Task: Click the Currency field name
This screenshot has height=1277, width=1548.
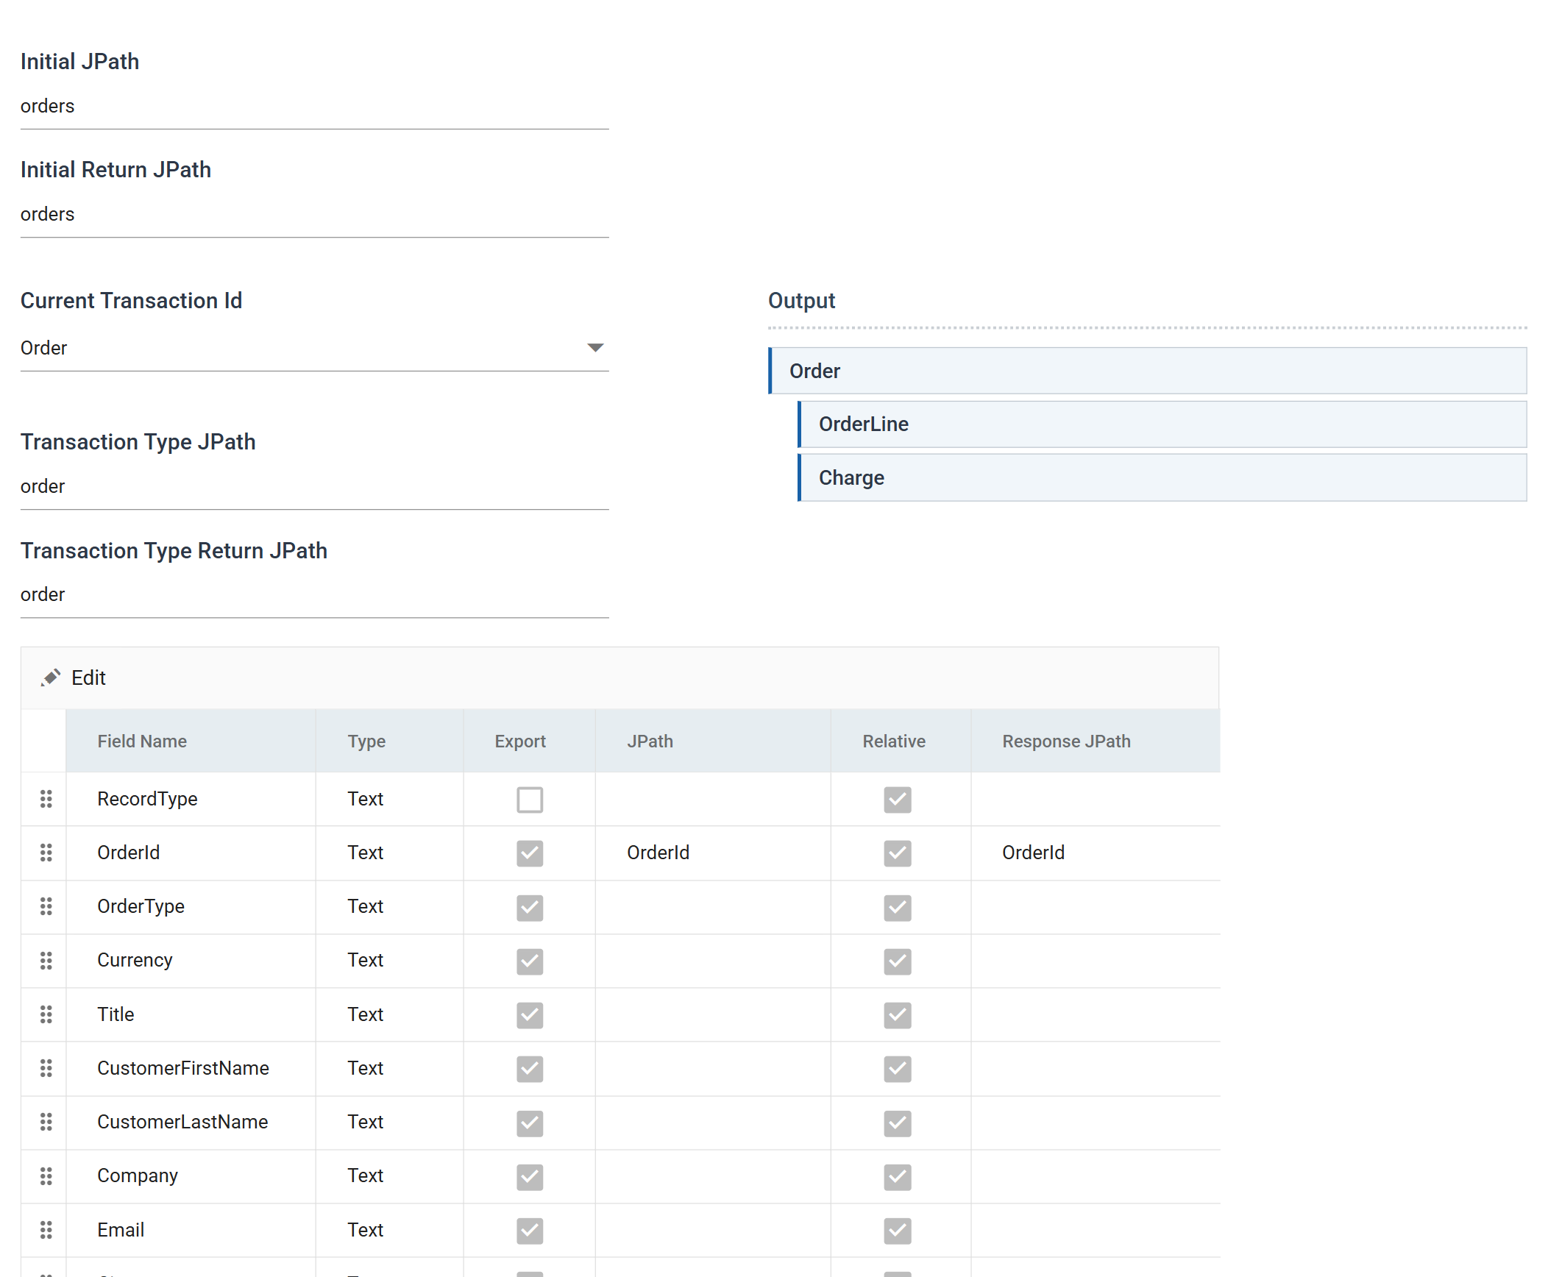Action: 135,960
